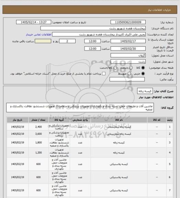Screen dimensions: 180x198
Task: Click the ردیف column header
Action: click(x=170, y=120)
